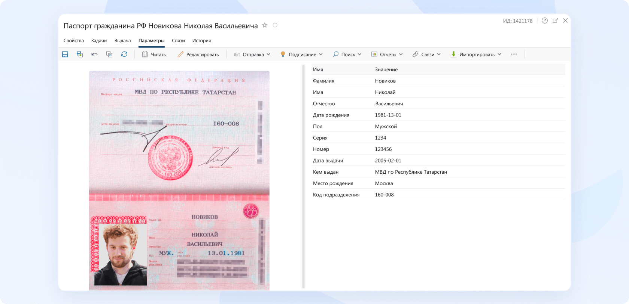Image resolution: width=629 pixels, height=304 pixels.
Task: Click the passport scan image preview
Action: point(179,180)
